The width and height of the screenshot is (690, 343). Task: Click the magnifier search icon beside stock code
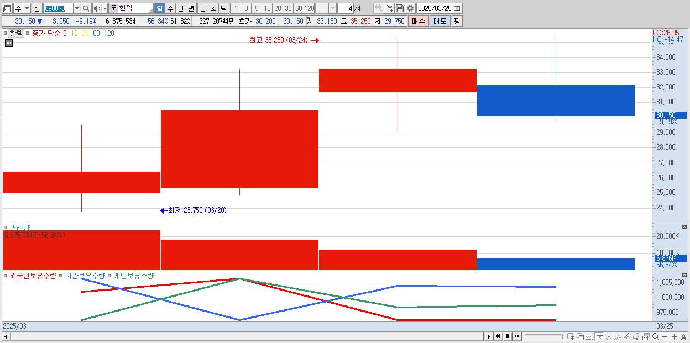[86, 8]
